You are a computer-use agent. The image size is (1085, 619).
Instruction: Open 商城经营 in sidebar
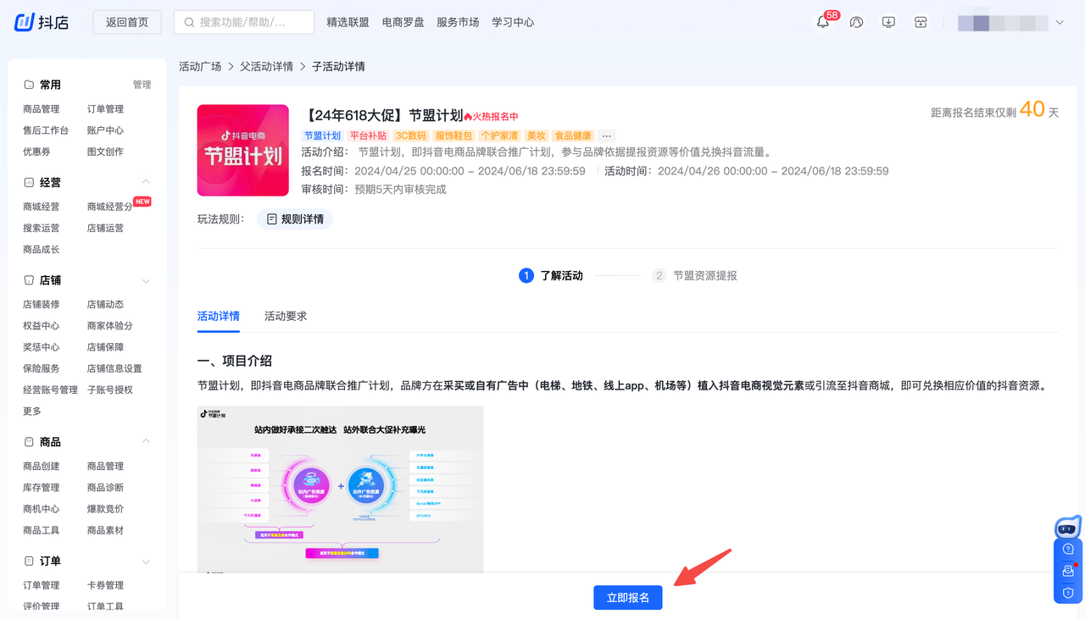pos(42,207)
